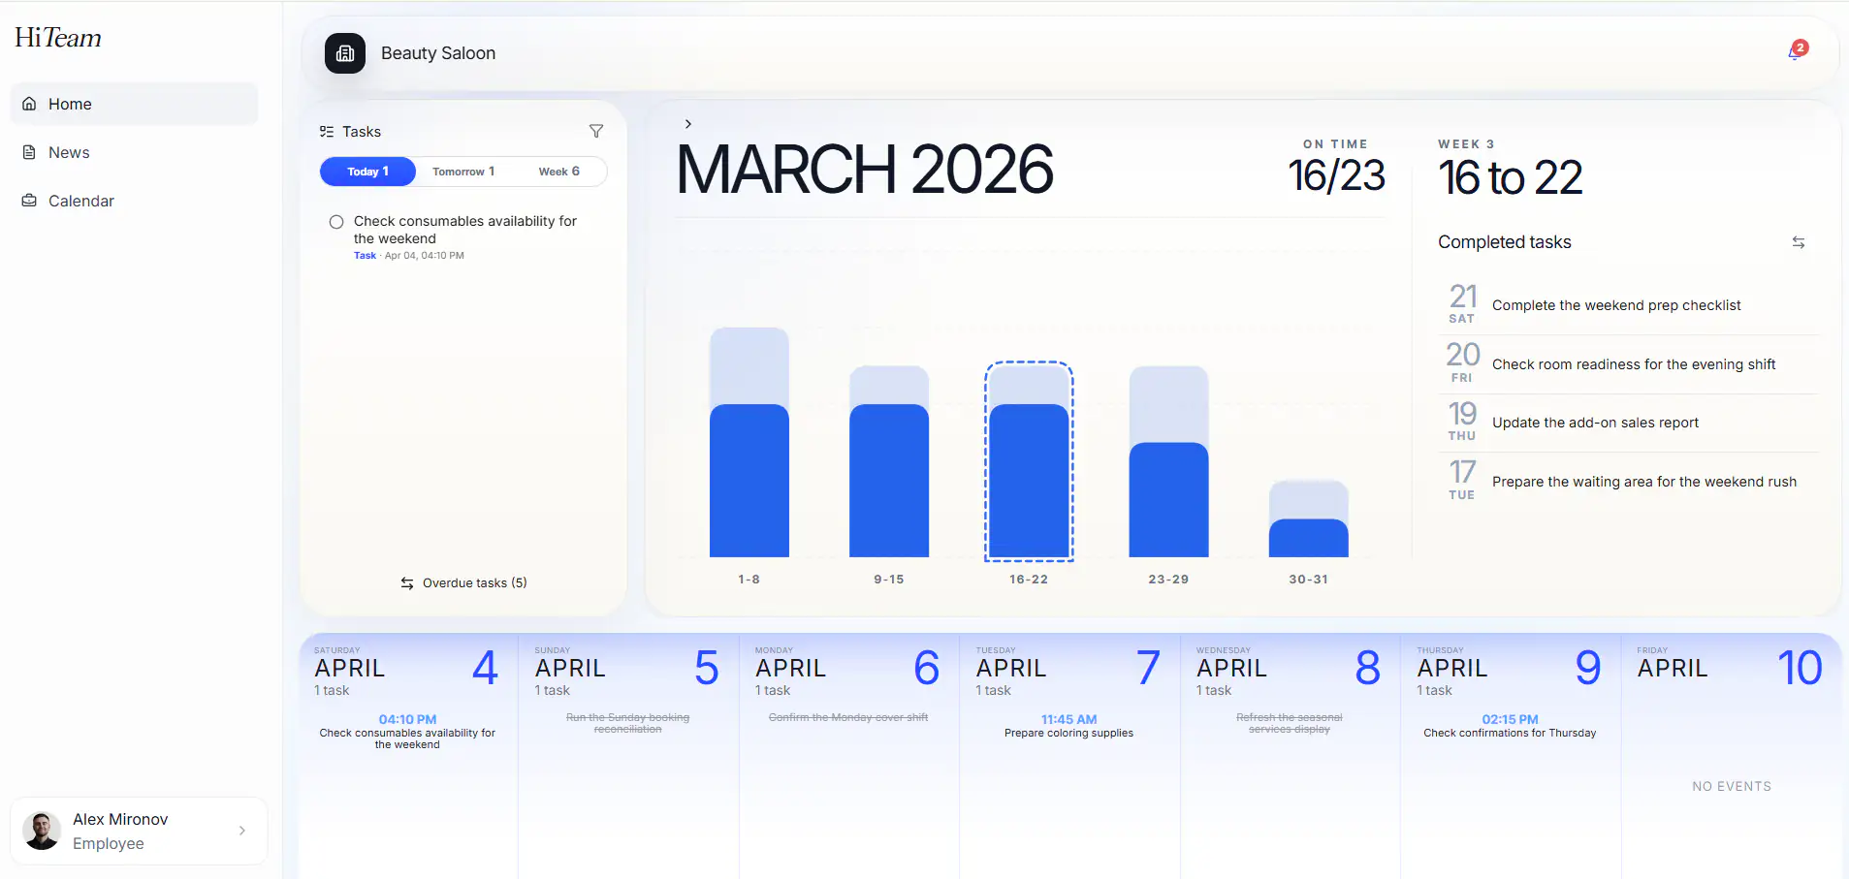Viewport: 1849px width, 879px height.
Task: Click the Beauty Saloon building icon
Action: (346, 53)
